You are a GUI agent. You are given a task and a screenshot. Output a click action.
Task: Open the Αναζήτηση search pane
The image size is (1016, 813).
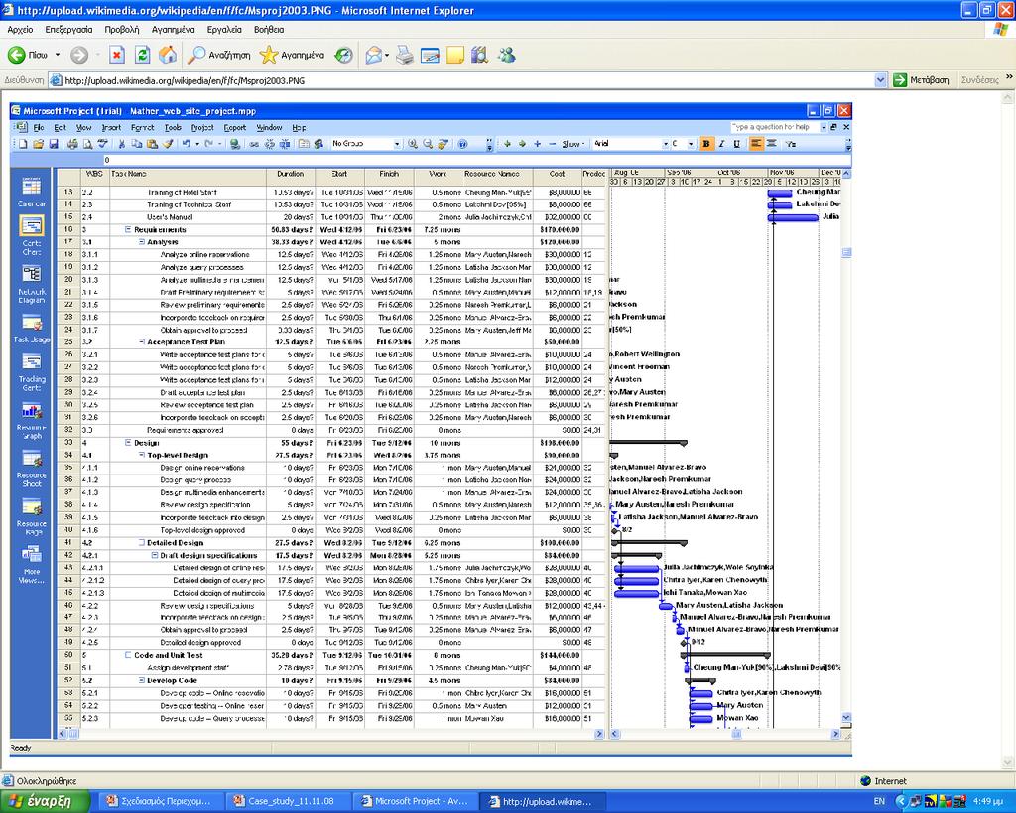[219, 56]
